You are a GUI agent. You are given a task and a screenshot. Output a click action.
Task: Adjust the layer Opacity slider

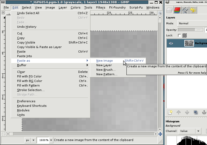(x=190, y=30)
